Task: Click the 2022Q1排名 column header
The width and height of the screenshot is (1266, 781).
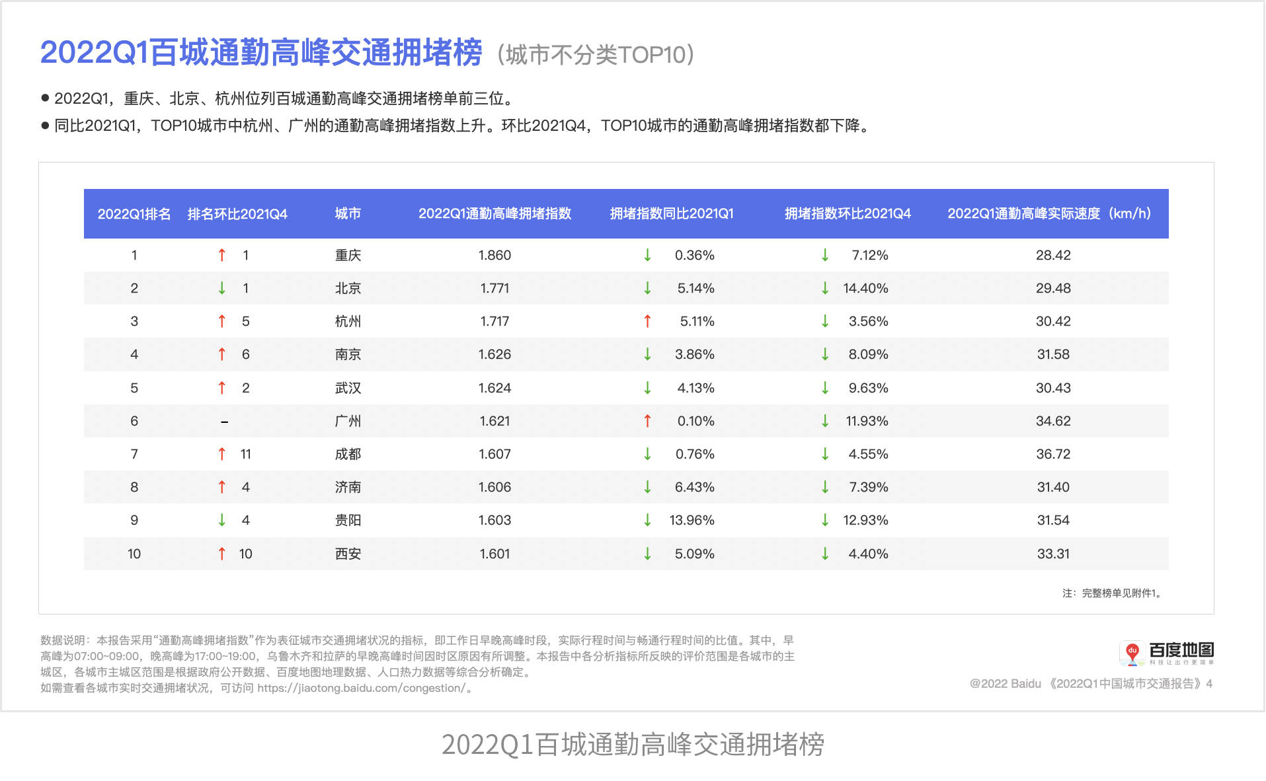Action: coord(134,214)
